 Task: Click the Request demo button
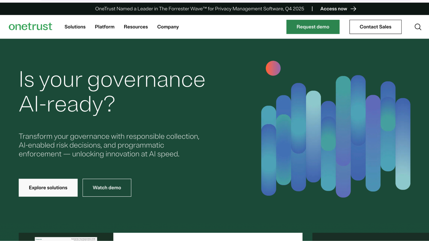tap(313, 27)
